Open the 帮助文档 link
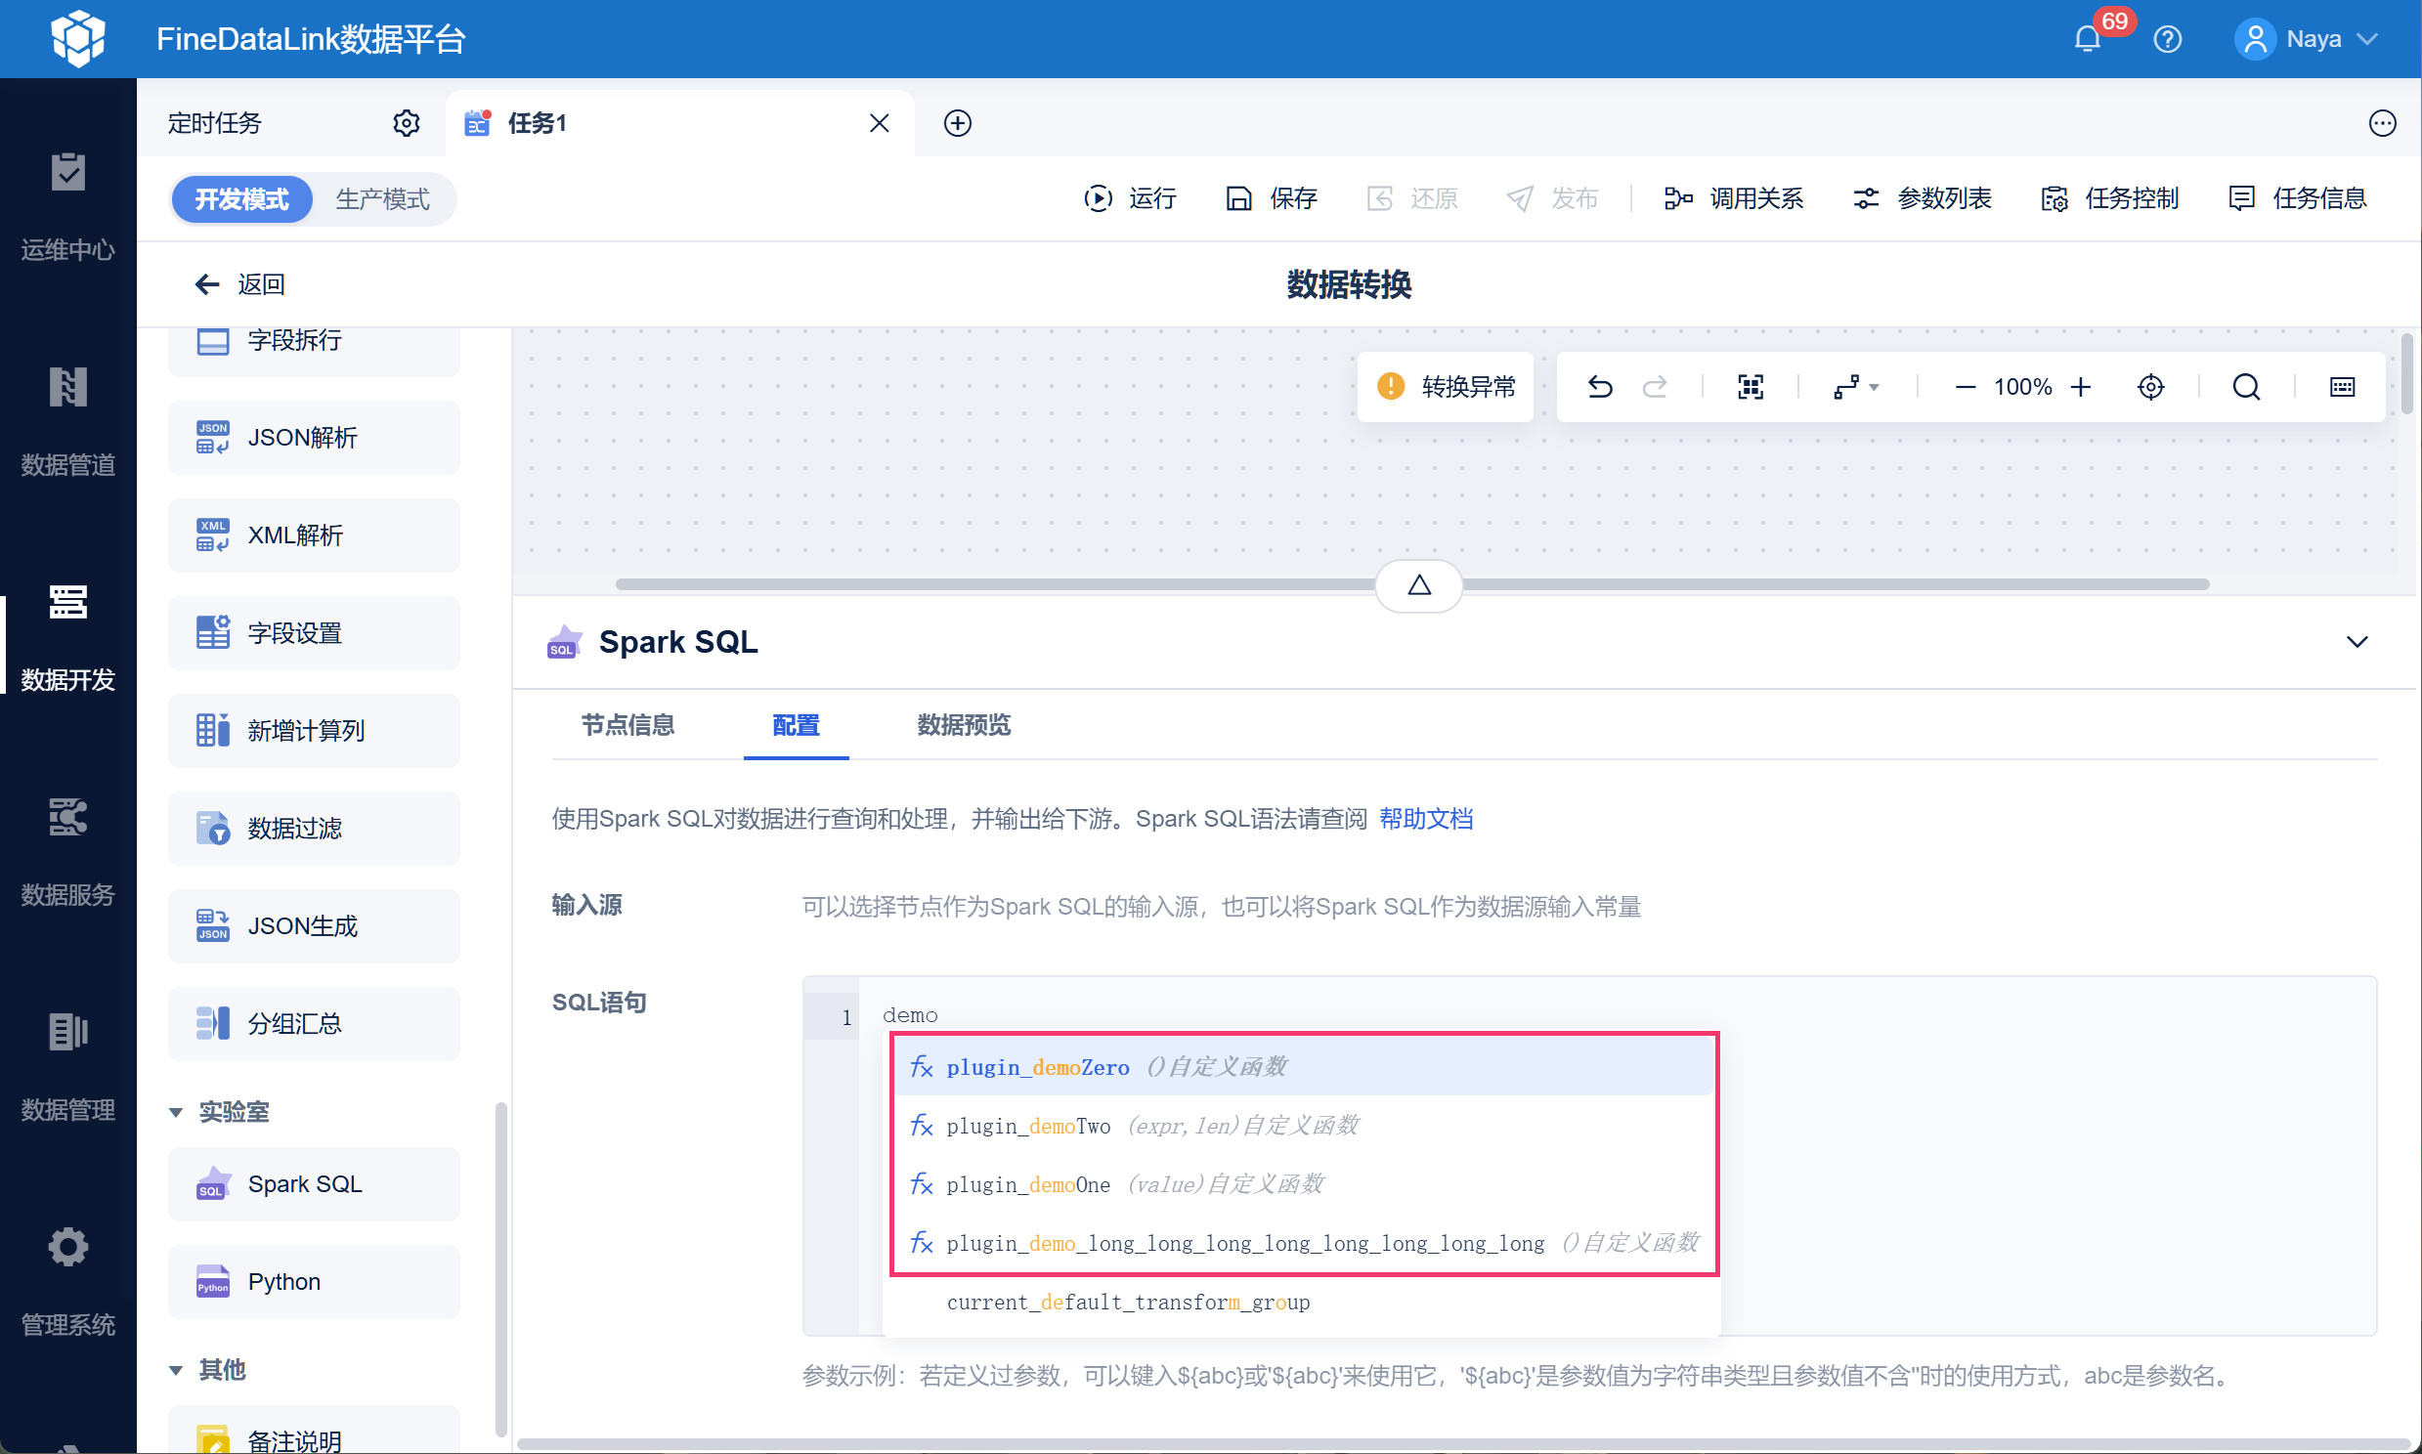Image resolution: width=2422 pixels, height=1454 pixels. (x=1426, y=819)
